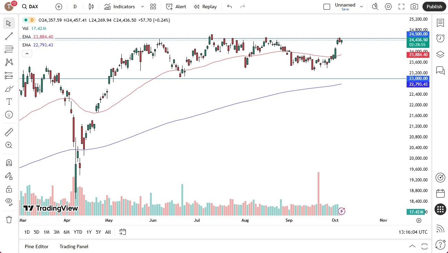Switch to the Trading Panel tab

[73, 246]
